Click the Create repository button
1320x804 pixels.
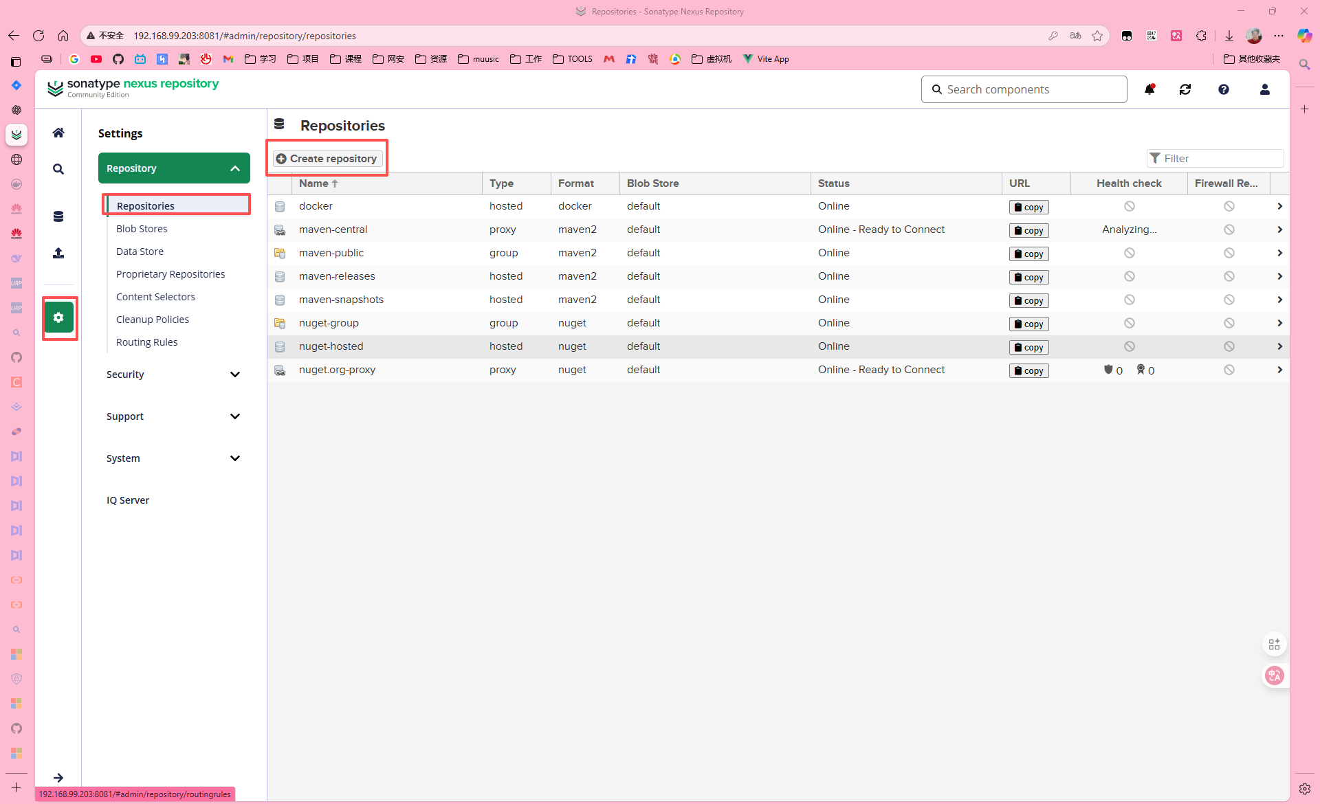tap(327, 159)
